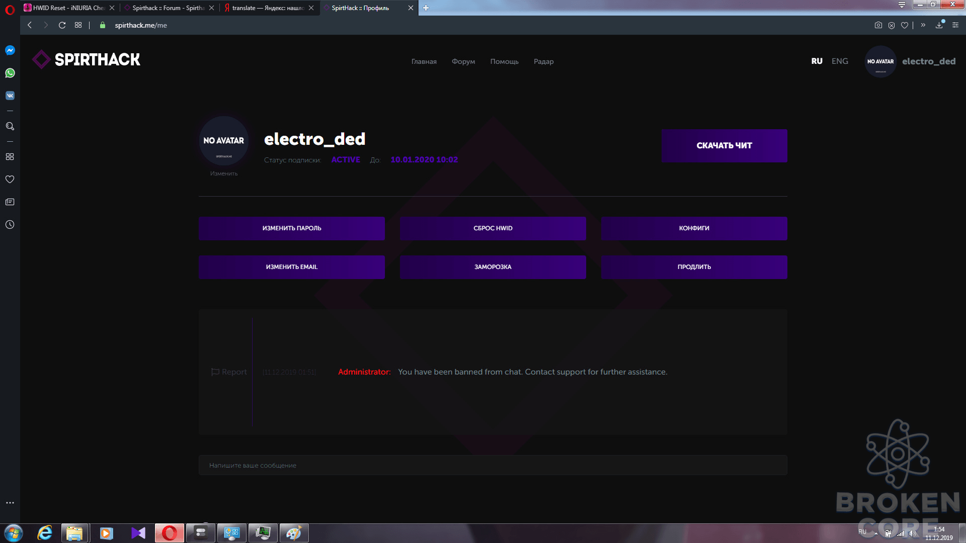The height and width of the screenshot is (543, 966).
Task: Open new tab with plus button
Action: point(426,8)
